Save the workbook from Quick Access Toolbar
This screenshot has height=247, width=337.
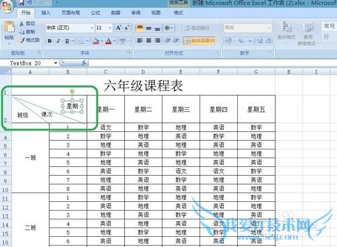[22, 3]
